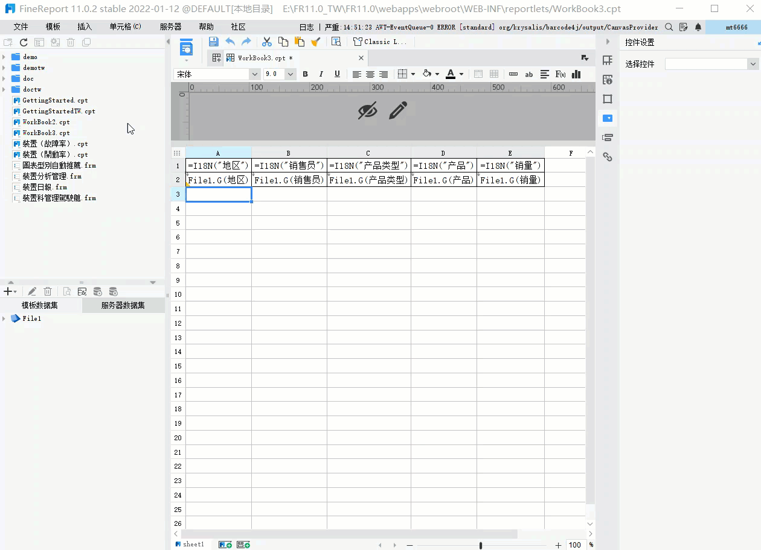The height and width of the screenshot is (550, 761).
Task: Open the font color dropdown arrow
Action: (461, 74)
